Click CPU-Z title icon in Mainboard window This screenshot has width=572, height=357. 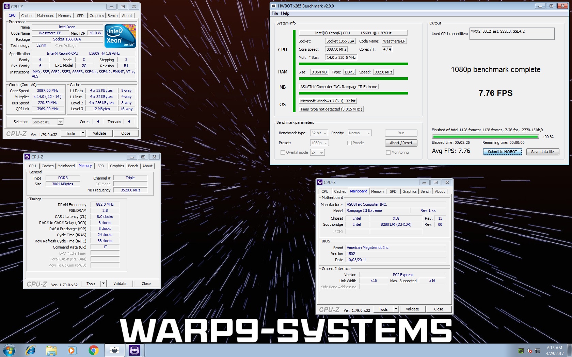tap(320, 182)
